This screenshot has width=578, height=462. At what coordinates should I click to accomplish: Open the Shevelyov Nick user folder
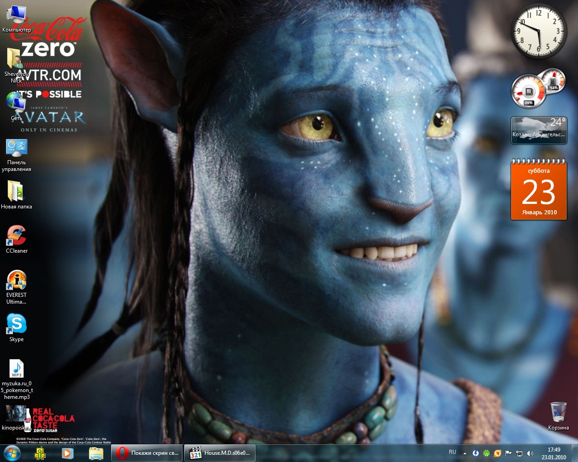tap(16, 65)
